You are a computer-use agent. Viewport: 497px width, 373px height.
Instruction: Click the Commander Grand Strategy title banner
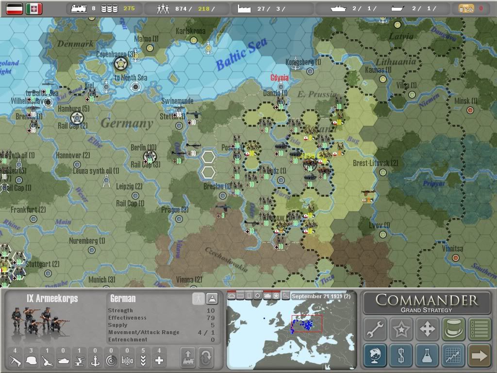[x=427, y=303]
